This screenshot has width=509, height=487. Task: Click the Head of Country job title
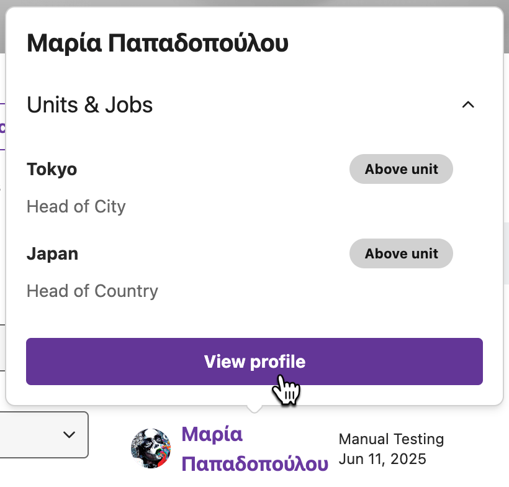92,291
